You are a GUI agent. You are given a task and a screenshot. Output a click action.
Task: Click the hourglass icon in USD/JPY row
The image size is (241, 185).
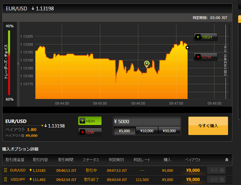click(x=6, y=179)
